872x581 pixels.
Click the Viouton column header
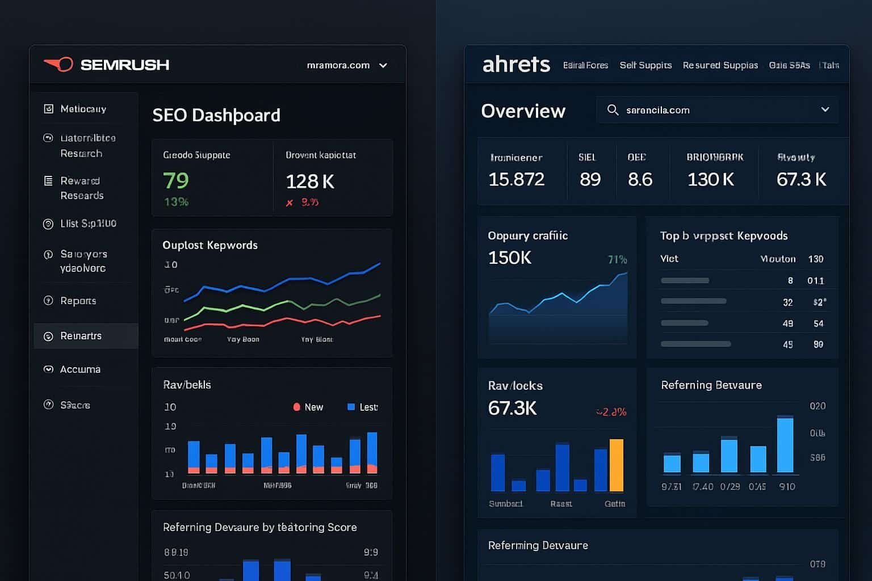tap(778, 259)
